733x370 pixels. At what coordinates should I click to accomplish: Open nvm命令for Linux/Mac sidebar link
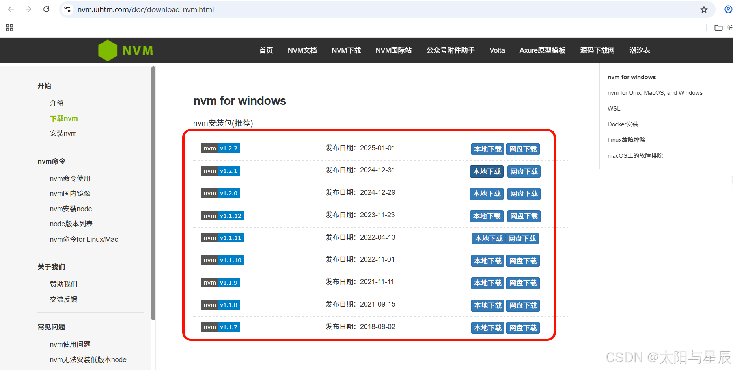coord(84,239)
